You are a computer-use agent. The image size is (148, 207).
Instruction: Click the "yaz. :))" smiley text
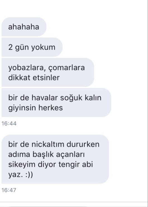20,175
